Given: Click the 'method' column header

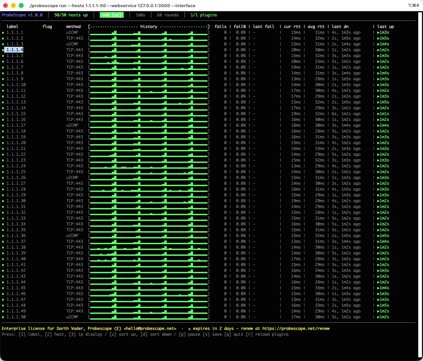Looking at the screenshot, I should click(73, 27).
